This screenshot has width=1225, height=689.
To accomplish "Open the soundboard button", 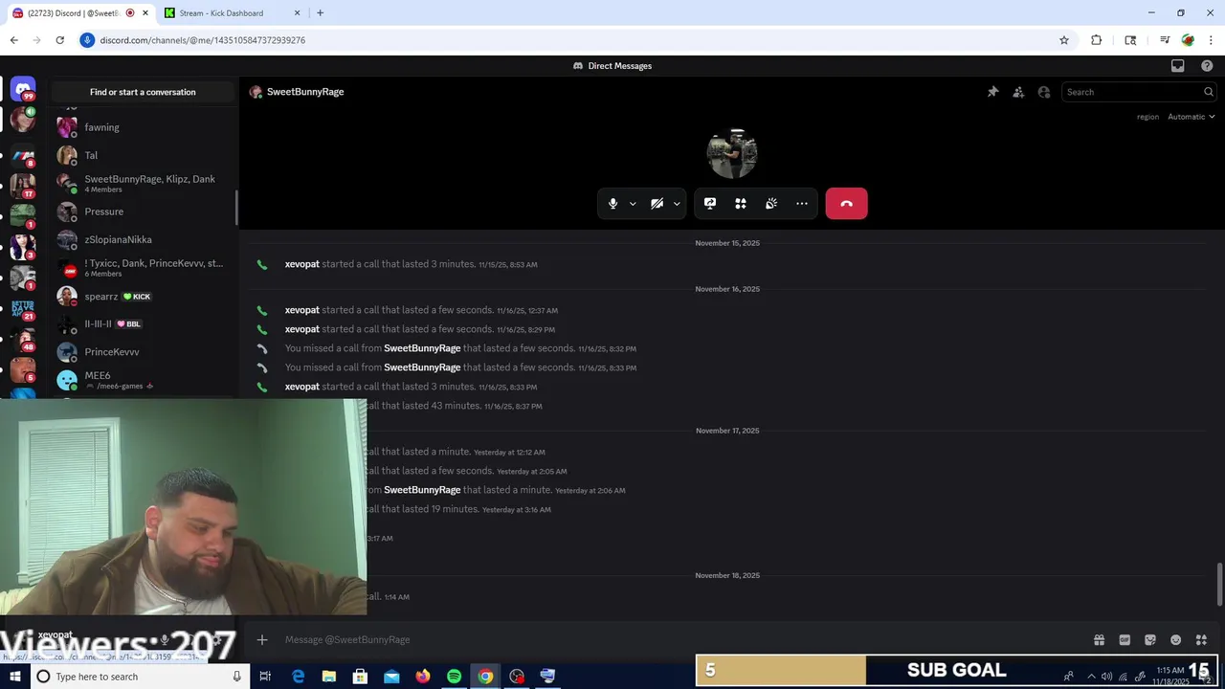I will pyautogui.click(x=771, y=204).
